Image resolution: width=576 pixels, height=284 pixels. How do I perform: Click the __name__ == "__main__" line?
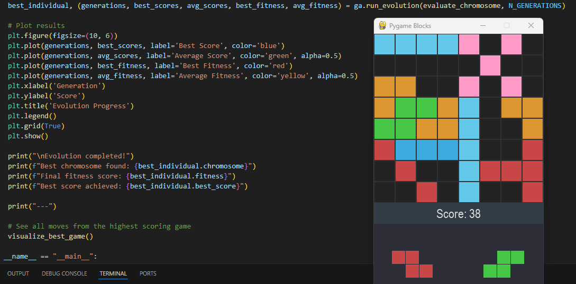(50, 257)
